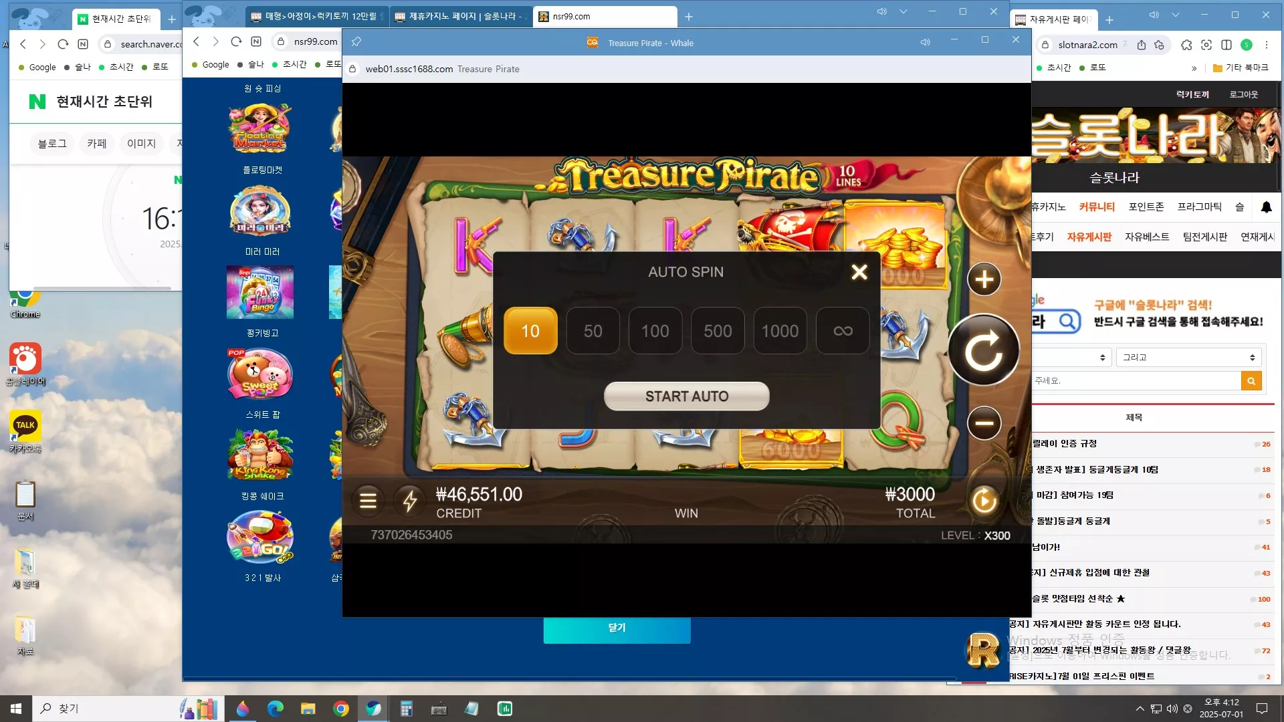Image resolution: width=1284 pixels, height=722 pixels.
Task: Open extensions icon in slotnara browser
Action: click(1186, 45)
